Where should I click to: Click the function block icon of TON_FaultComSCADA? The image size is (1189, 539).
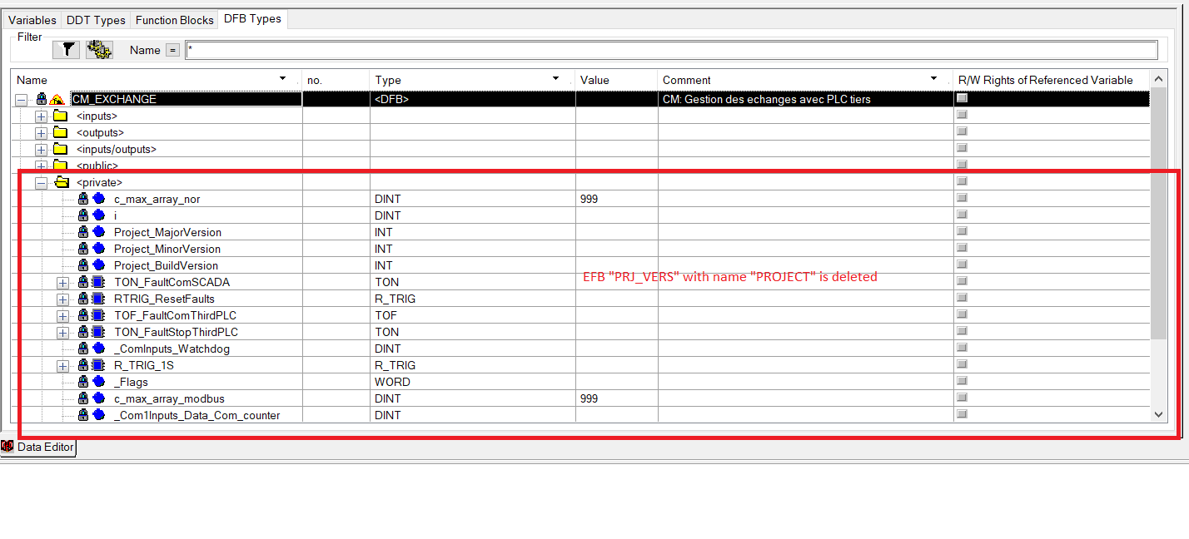tap(98, 282)
